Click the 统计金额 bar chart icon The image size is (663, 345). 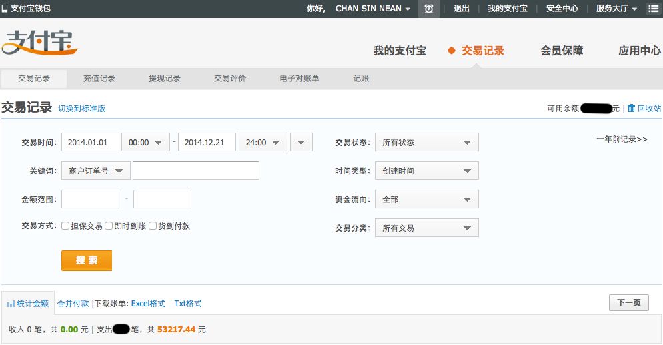pos(11,304)
